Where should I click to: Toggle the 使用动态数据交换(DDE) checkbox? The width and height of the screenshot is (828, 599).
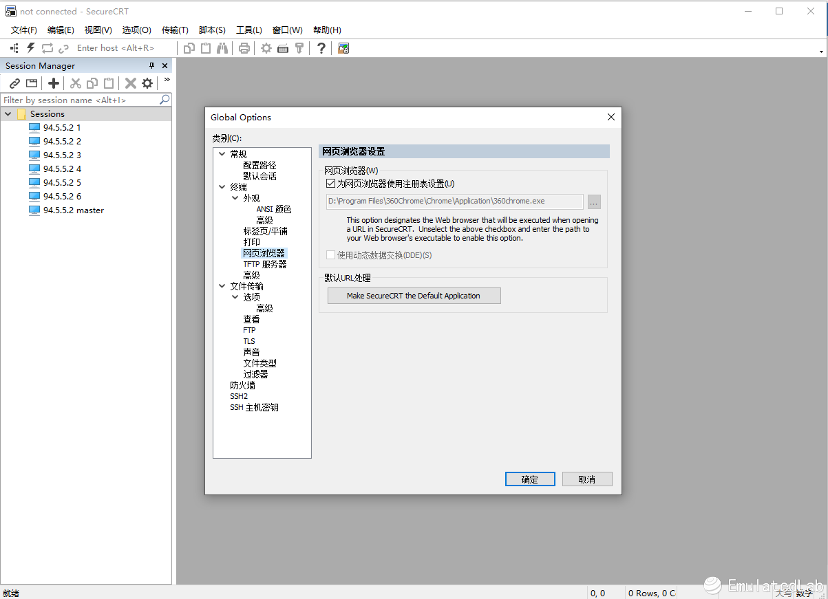point(330,255)
